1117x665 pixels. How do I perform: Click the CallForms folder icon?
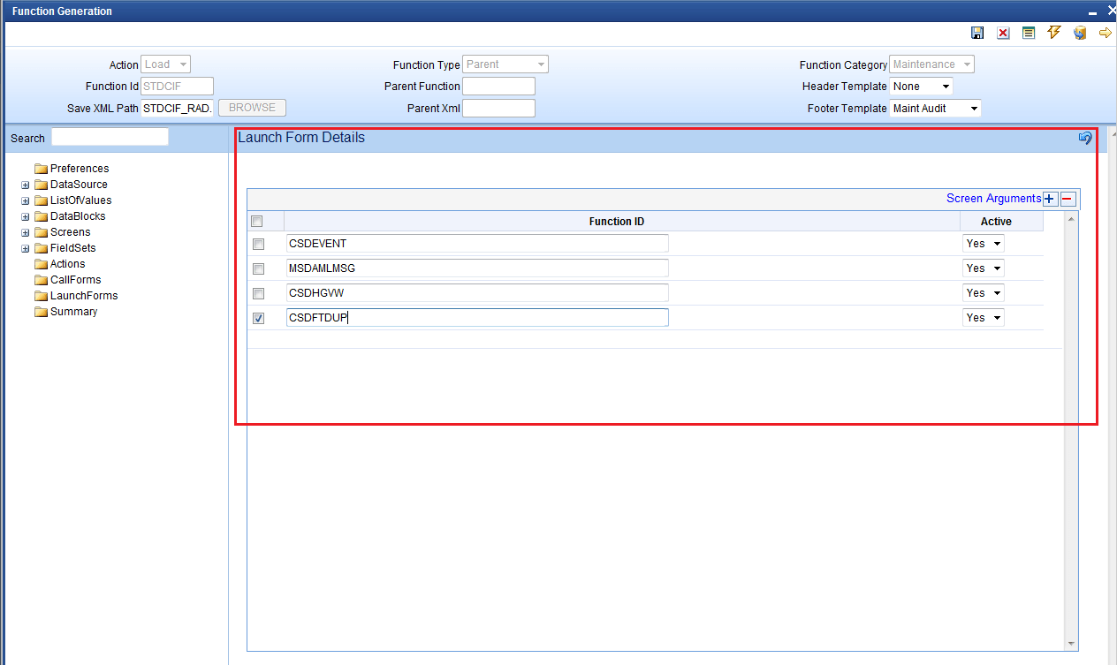click(x=41, y=280)
